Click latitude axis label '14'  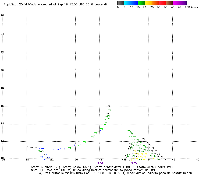click(2, 124)
